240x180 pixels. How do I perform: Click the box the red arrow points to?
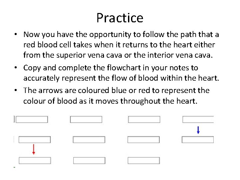point(35,161)
